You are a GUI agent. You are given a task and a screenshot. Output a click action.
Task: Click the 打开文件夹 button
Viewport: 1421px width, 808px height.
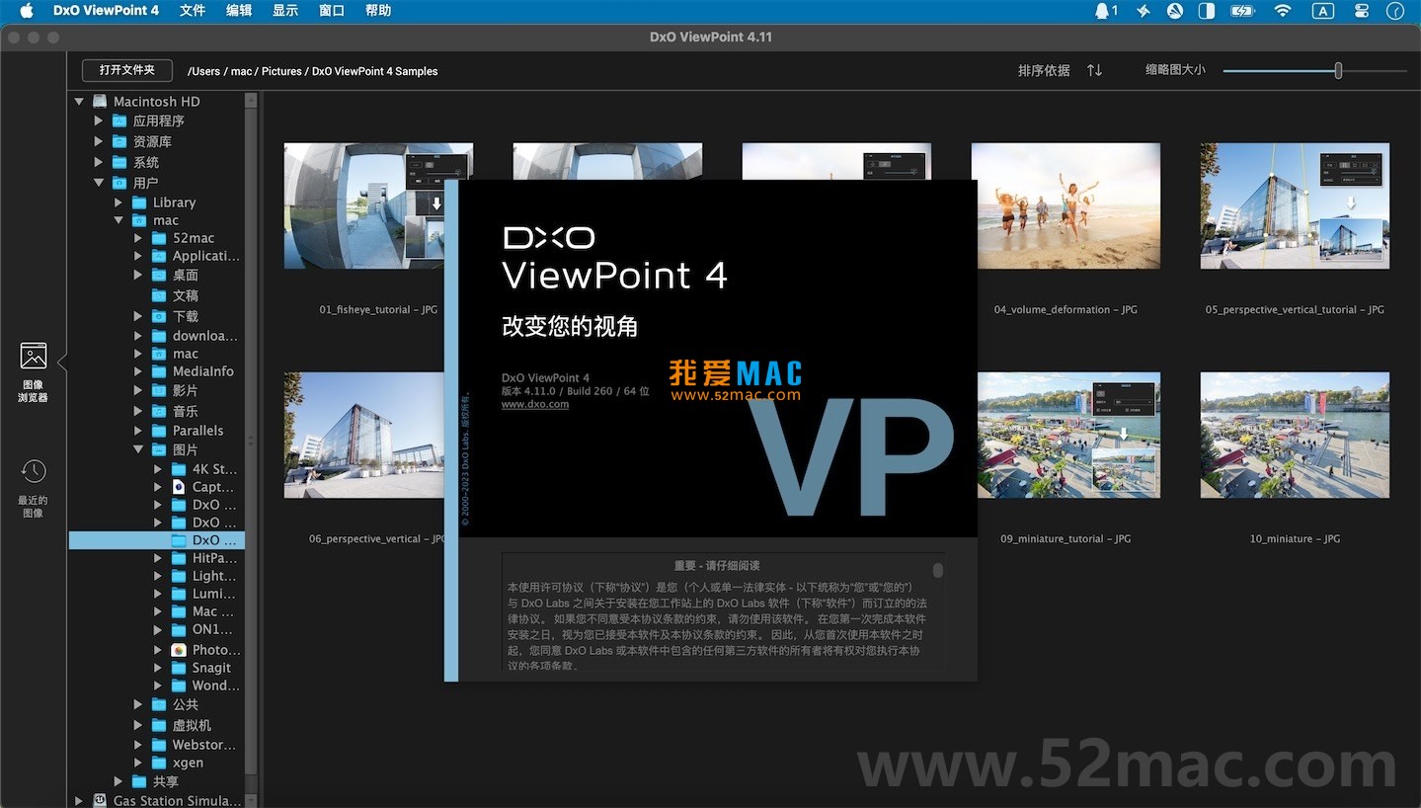(x=127, y=70)
